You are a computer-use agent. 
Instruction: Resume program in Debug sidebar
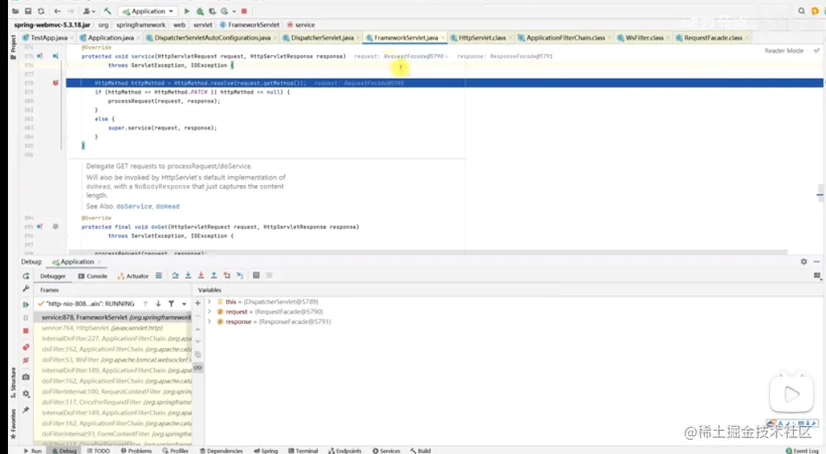click(x=26, y=305)
